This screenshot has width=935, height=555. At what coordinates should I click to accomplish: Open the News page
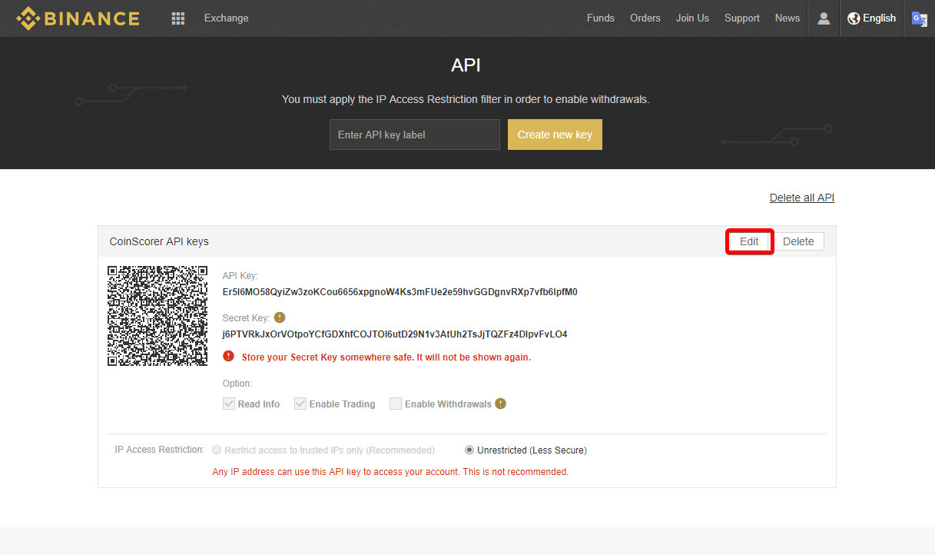(787, 18)
